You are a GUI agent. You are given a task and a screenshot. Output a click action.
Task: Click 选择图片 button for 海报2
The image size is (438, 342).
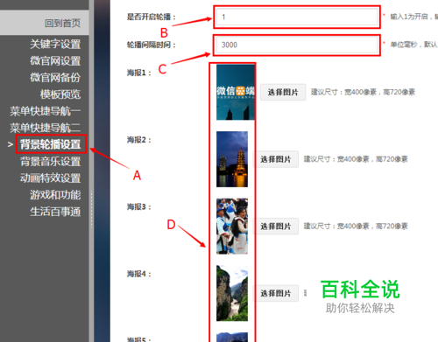click(276, 159)
